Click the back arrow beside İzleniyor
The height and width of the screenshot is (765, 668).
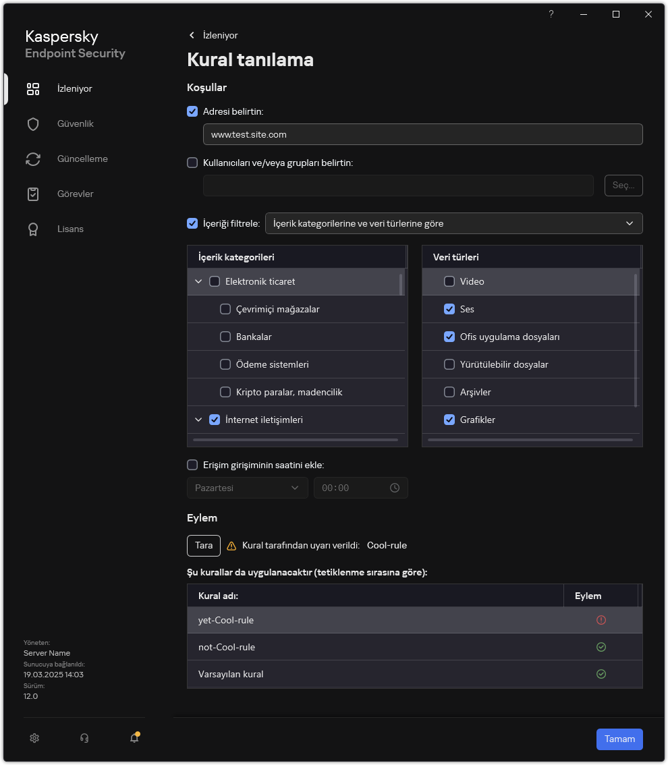coord(192,35)
